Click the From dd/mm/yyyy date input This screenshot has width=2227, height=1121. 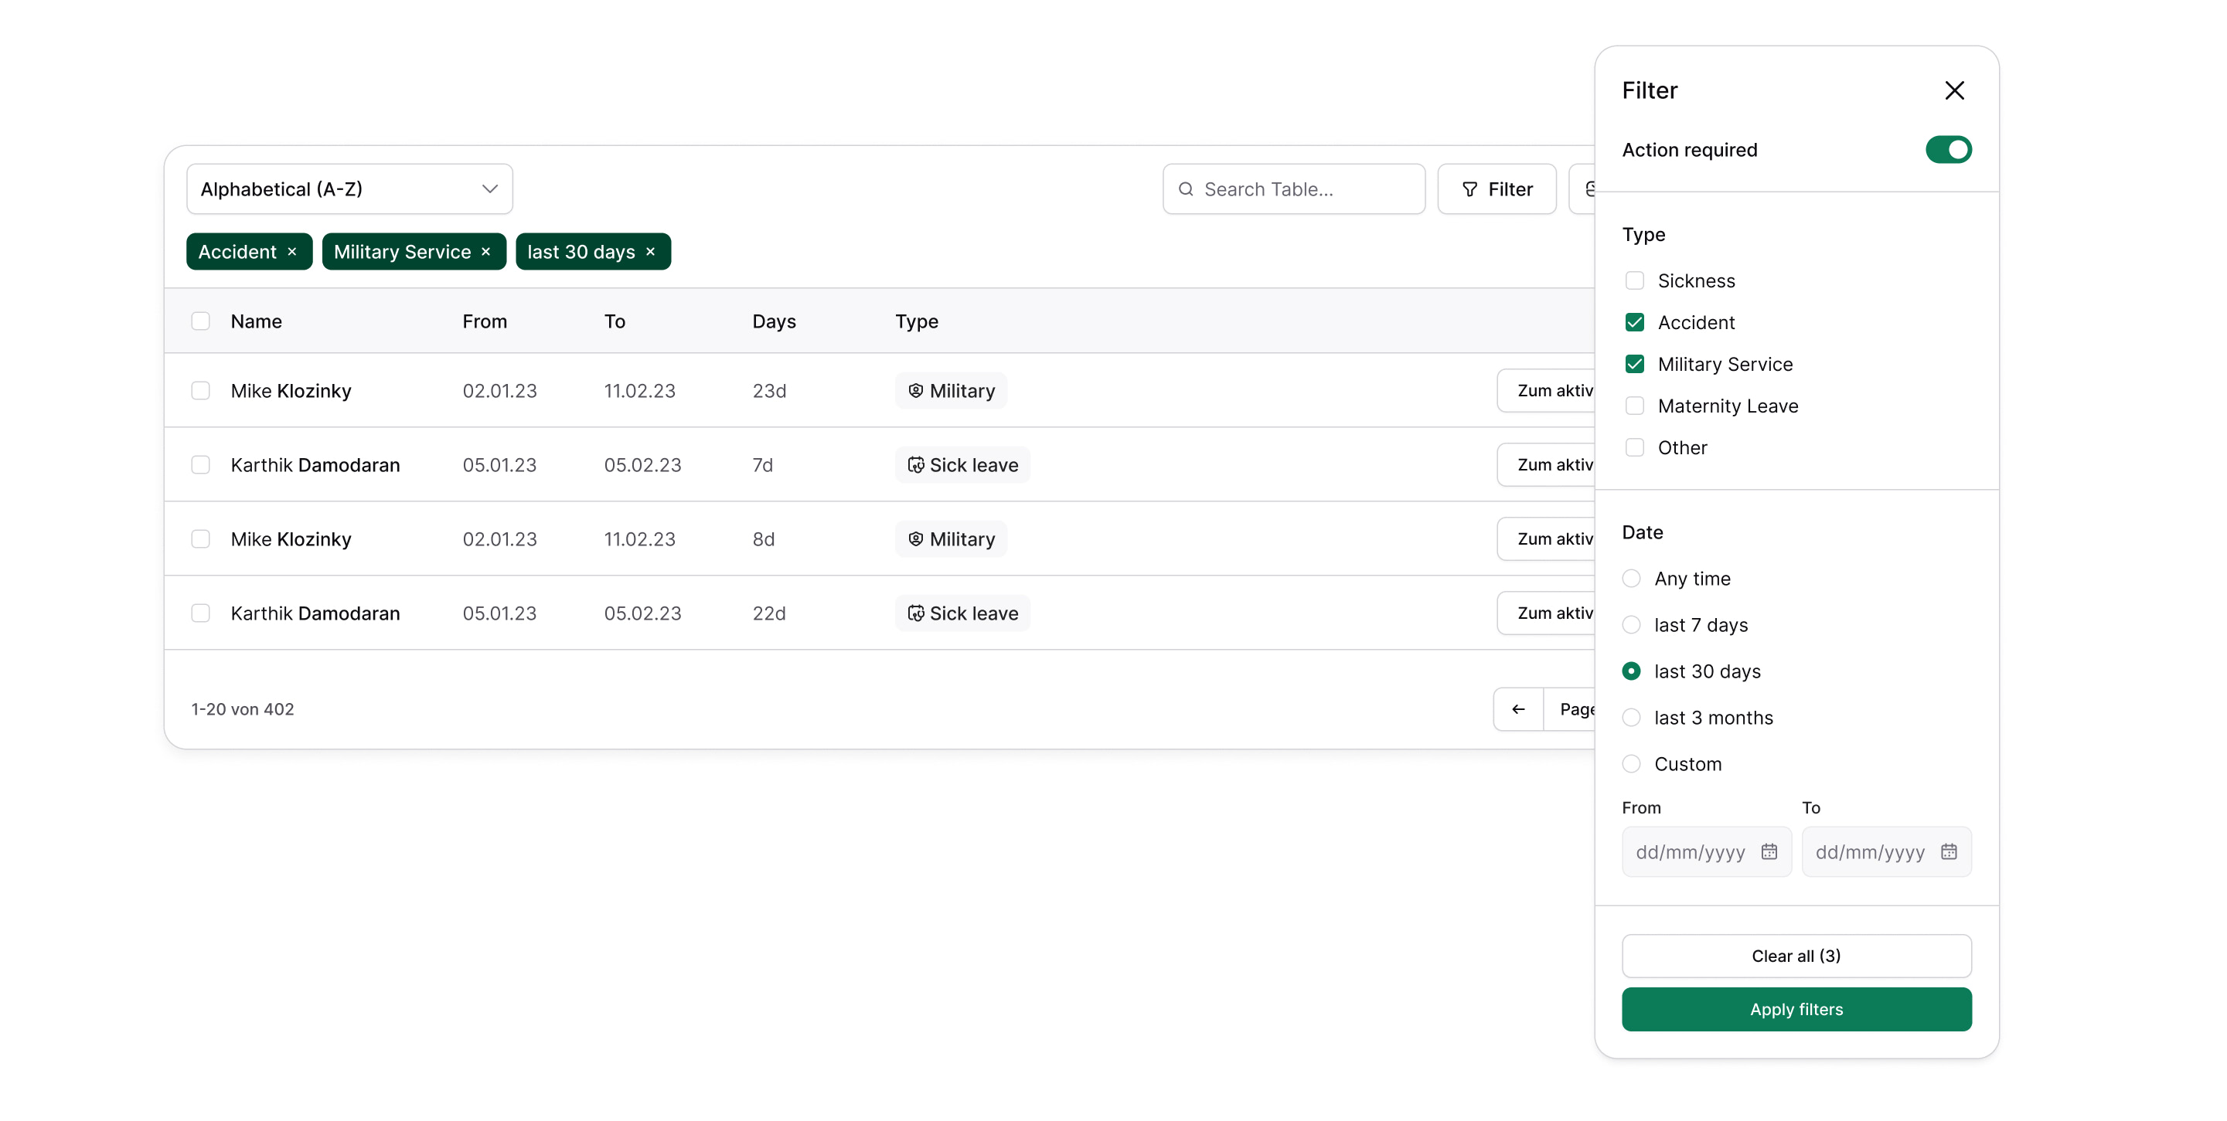pos(1707,852)
